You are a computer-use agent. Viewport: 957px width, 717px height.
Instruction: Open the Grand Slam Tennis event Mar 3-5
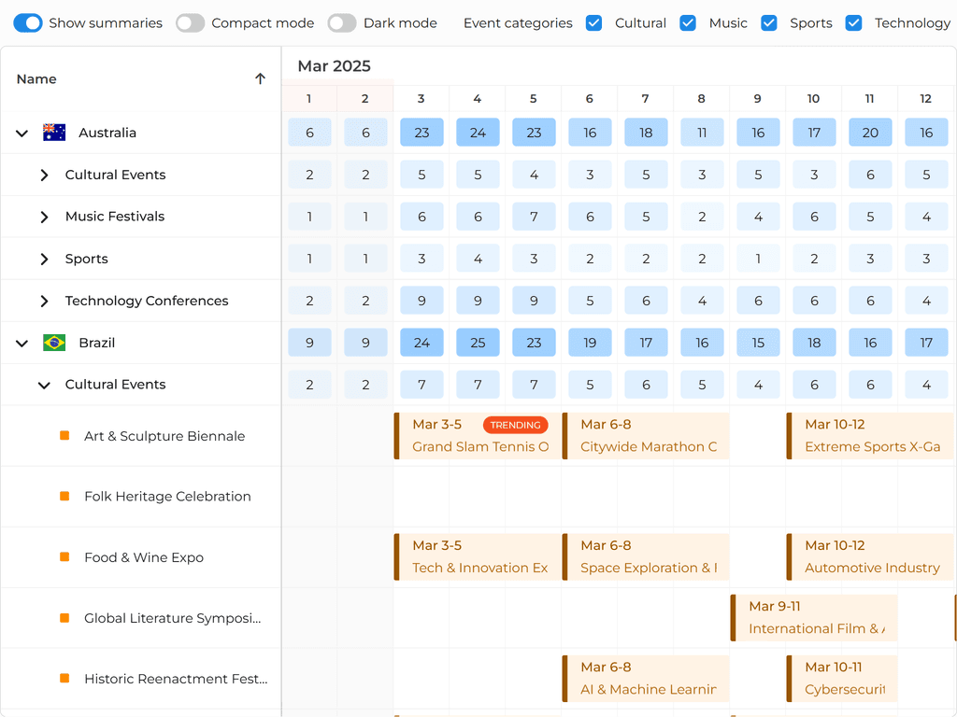tap(478, 446)
